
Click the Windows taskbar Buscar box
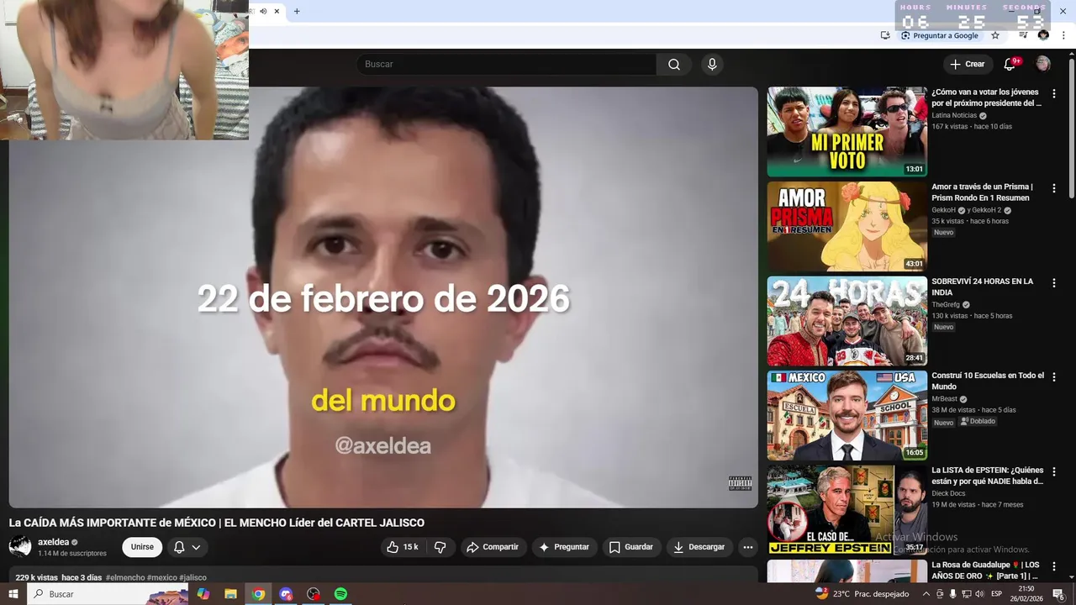click(109, 594)
